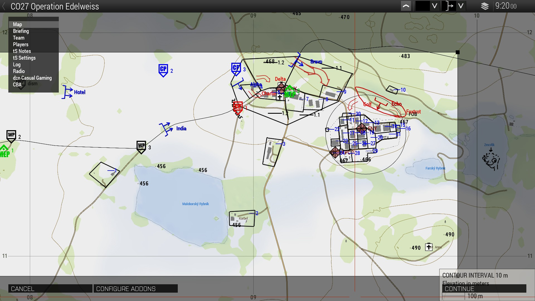Click the red Echo tactical symbol
This screenshot has width=535, height=301.
point(380,103)
